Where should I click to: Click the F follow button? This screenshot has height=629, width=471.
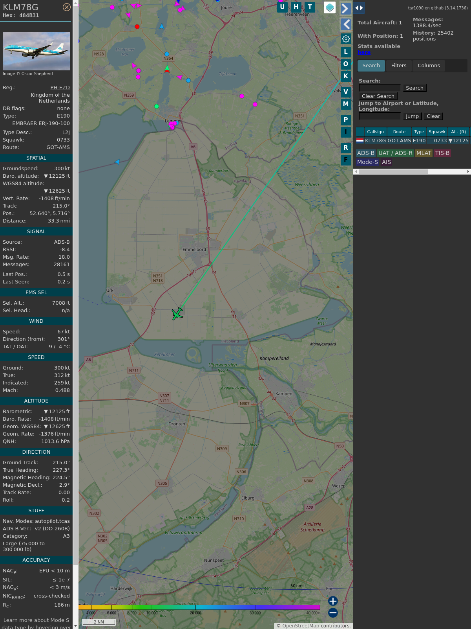(x=346, y=160)
